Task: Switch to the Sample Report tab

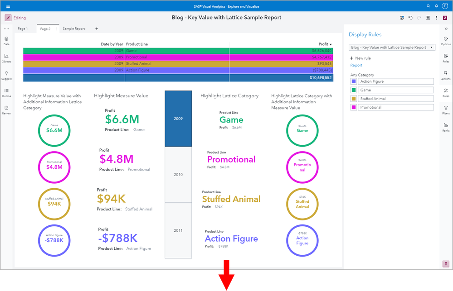Action: [73, 29]
